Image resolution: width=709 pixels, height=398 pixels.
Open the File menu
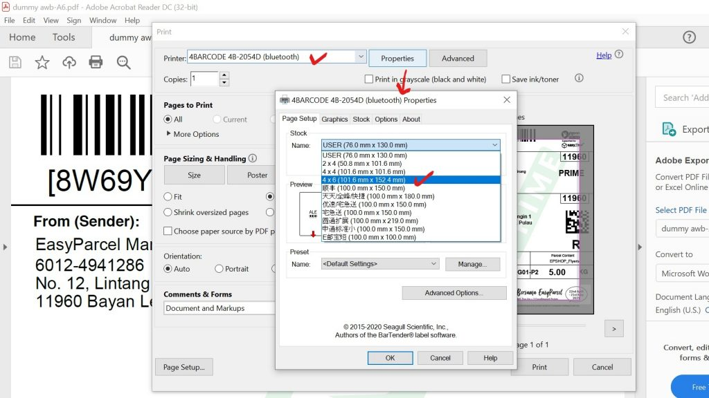pos(10,20)
